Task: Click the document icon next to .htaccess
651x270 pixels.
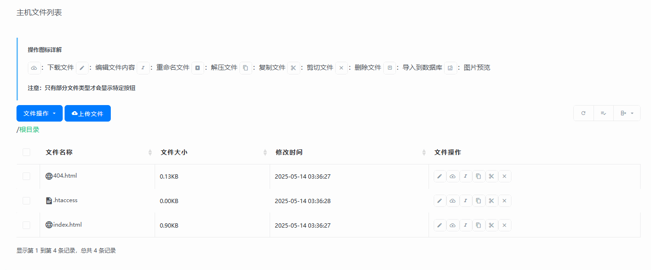Action: coord(49,201)
